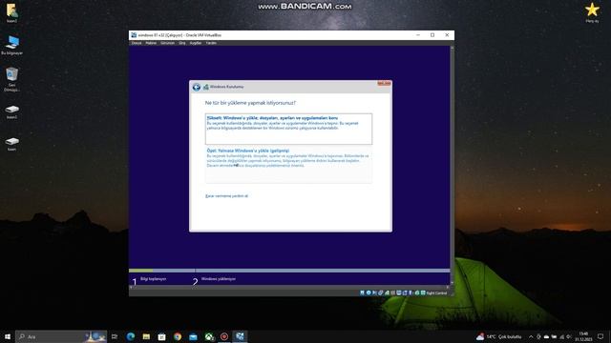
Task: Open the Windows Start menu
Action: [8, 336]
